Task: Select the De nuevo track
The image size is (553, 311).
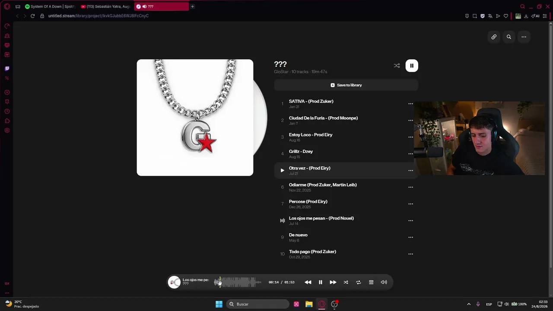Action: tap(346, 237)
